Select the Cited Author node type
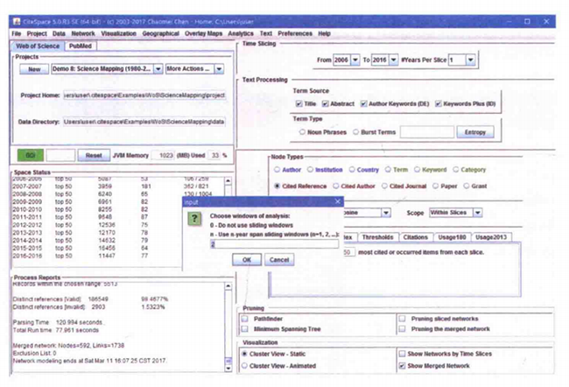The width and height of the screenshot is (569, 387). [339, 186]
